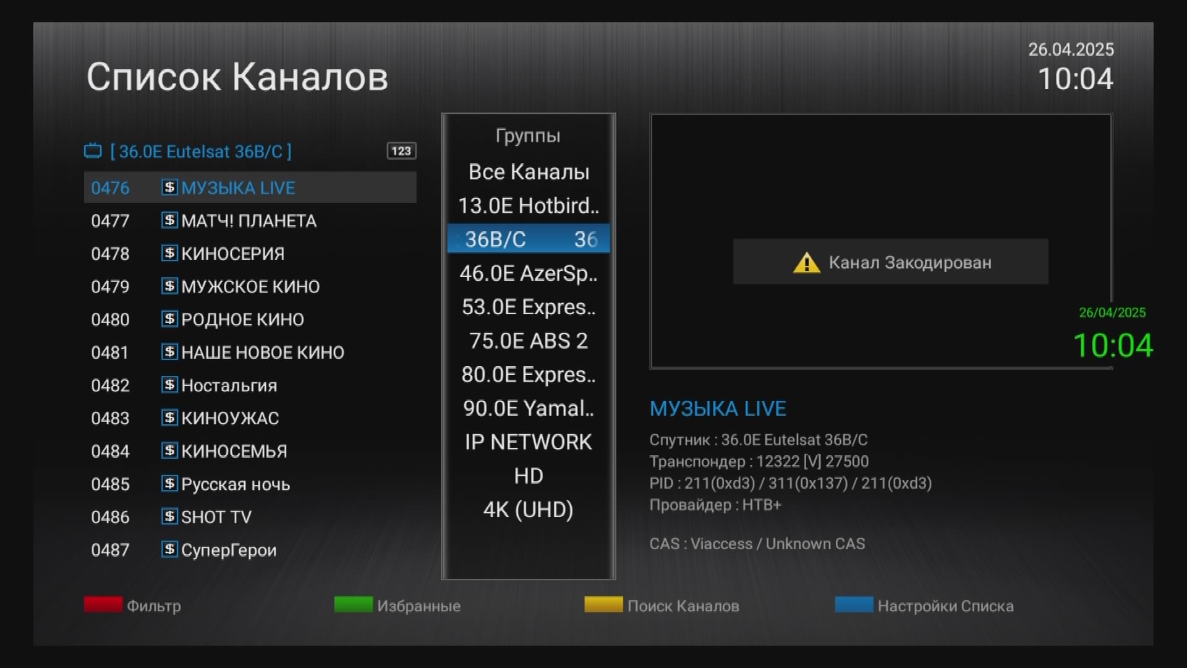Choose the 80.0E Expres.. group
The width and height of the screenshot is (1187, 668).
(x=529, y=374)
